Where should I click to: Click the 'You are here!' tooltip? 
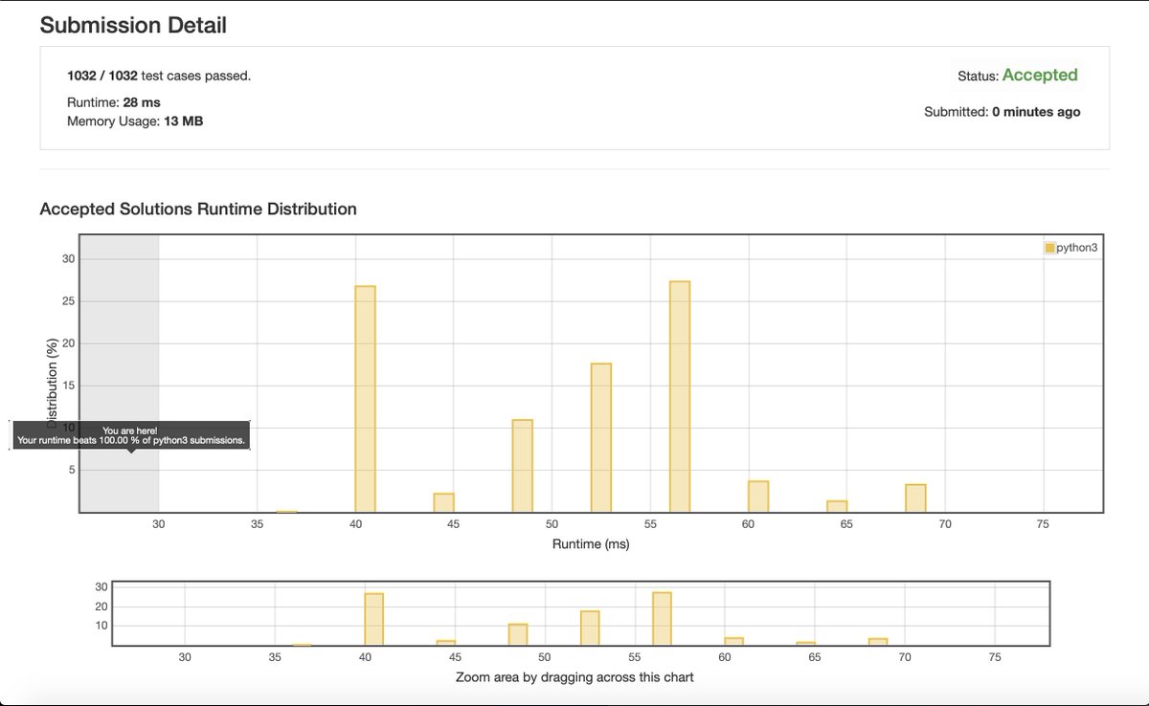coord(131,435)
